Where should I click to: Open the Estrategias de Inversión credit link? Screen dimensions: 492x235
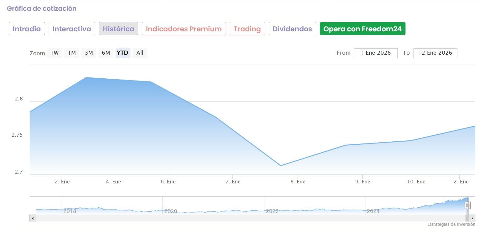[x=451, y=225]
